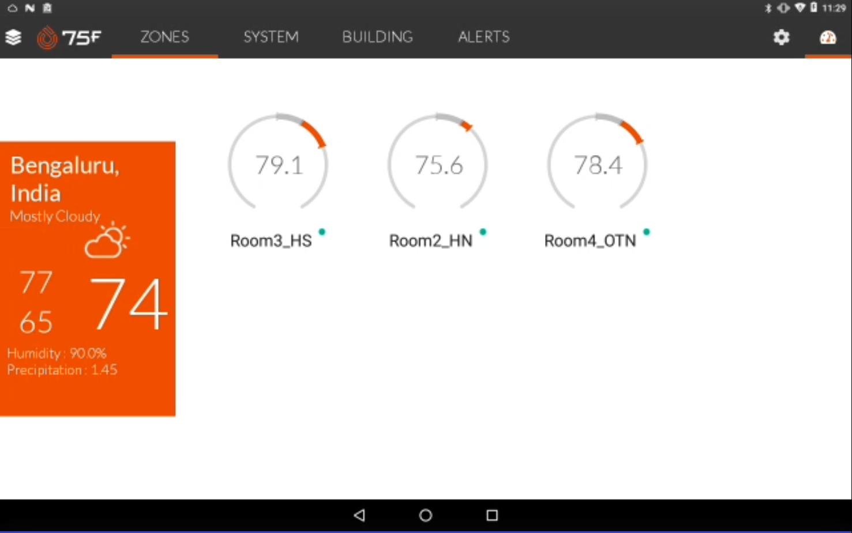The width and height of the screenshot is (852, 533).
Task: Click Room4_OTN green status dot
Action: coord(647,232)
